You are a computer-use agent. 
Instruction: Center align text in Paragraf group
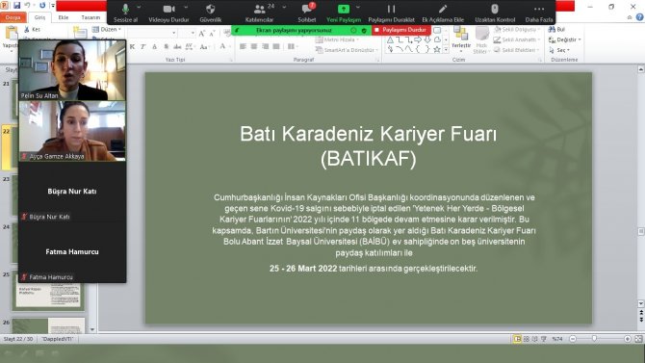click(x=254, y=46)
